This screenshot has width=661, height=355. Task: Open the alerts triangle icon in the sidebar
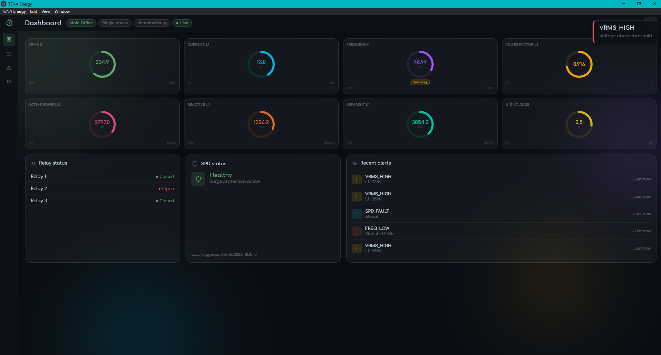[x=9, y=68]
